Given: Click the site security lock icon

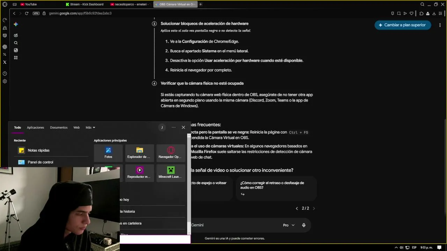Looking at the screenshot, I should (x=44, y=13).
